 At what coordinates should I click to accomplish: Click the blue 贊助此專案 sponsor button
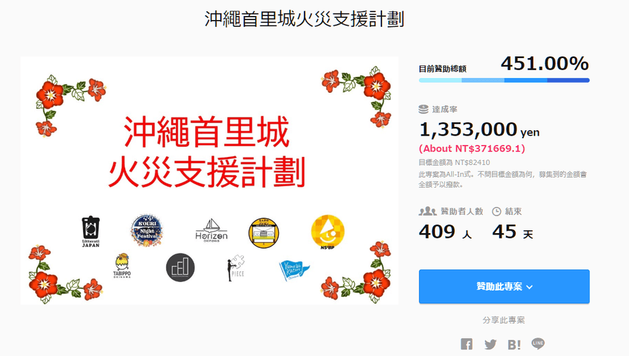(505, 287)
